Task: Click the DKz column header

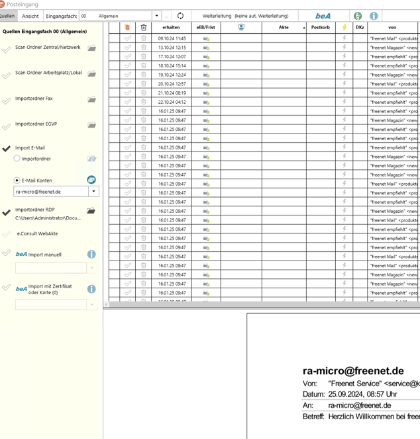Action: [x=360, y=27]
